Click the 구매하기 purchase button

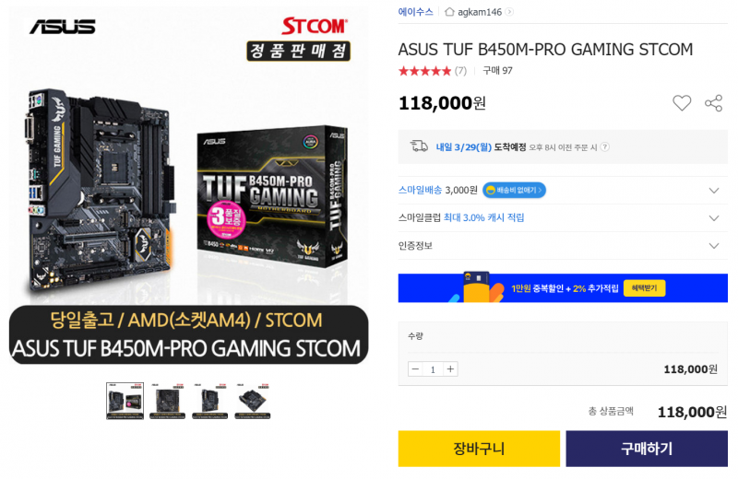[x=647, y=449]
